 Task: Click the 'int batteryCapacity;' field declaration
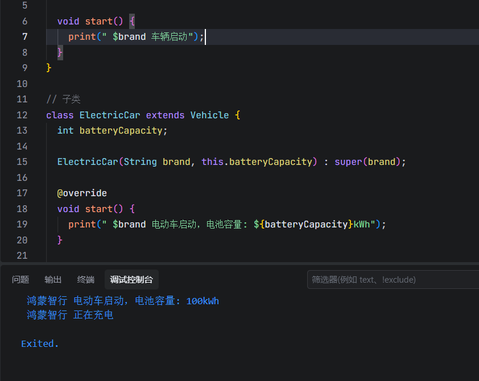[113, 131]
